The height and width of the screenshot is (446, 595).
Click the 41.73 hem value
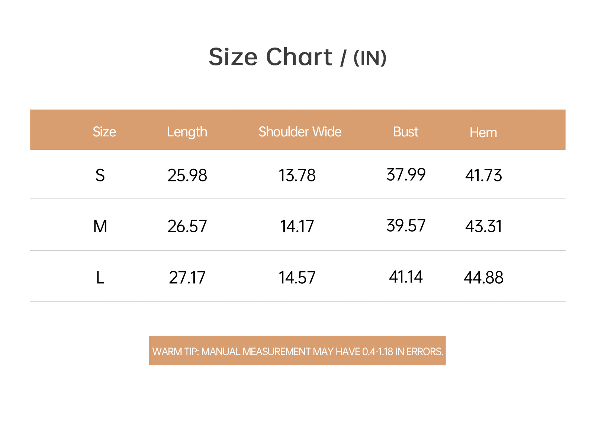[x=483, y=175]
